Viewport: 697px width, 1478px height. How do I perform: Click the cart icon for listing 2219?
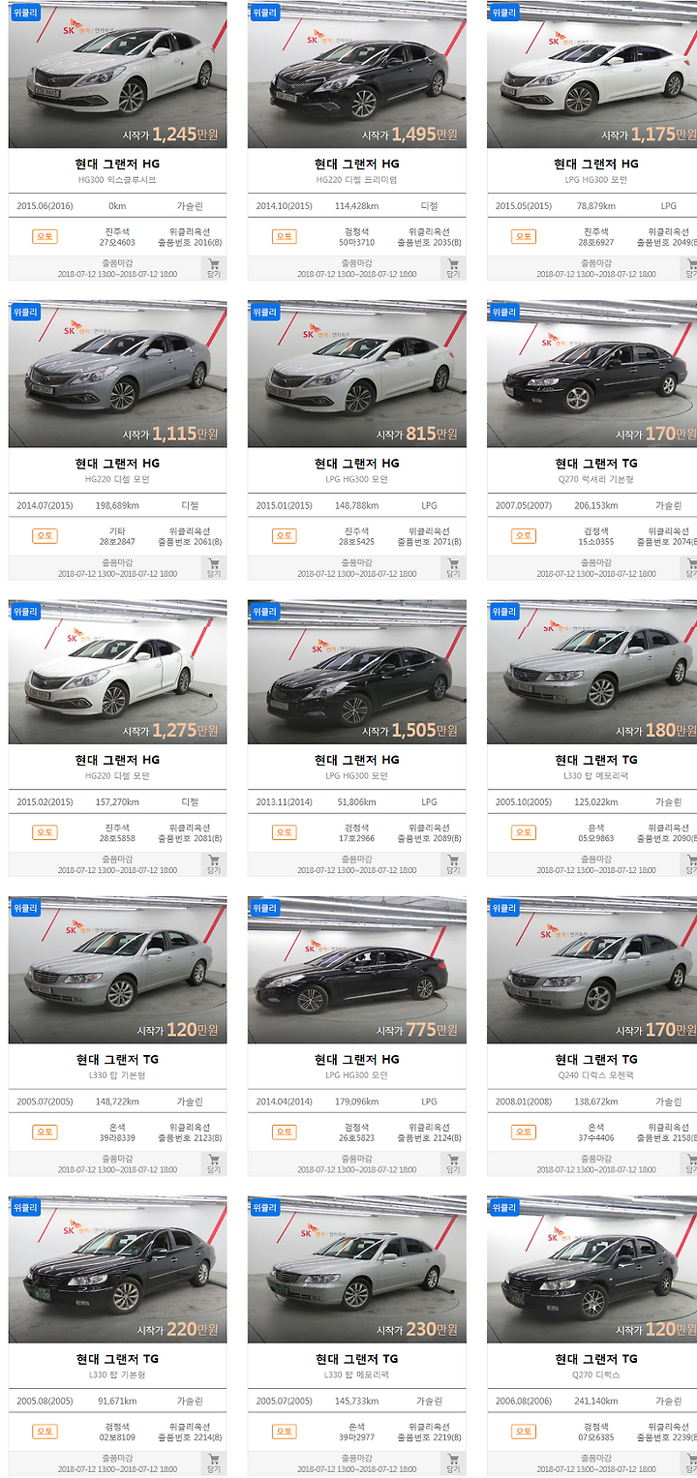[x=453, y=1463]
